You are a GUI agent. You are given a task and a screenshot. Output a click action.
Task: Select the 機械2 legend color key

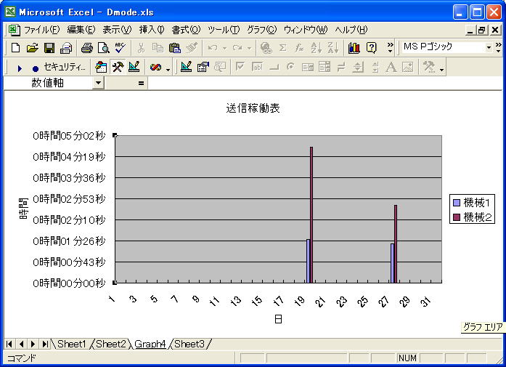click(457, 217)
